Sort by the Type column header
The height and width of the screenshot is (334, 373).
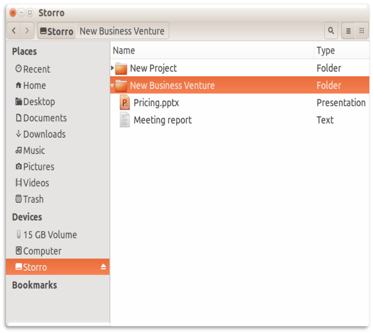(342, 51)
